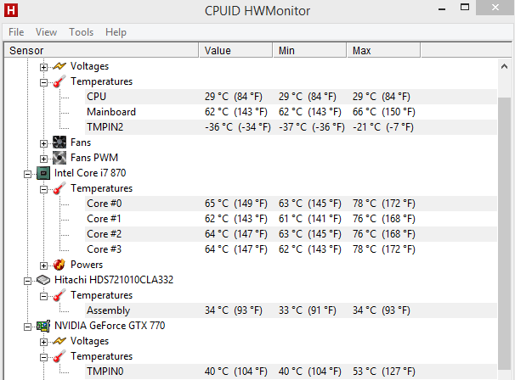
Task: Open the File menu
Action: (16, 32)
